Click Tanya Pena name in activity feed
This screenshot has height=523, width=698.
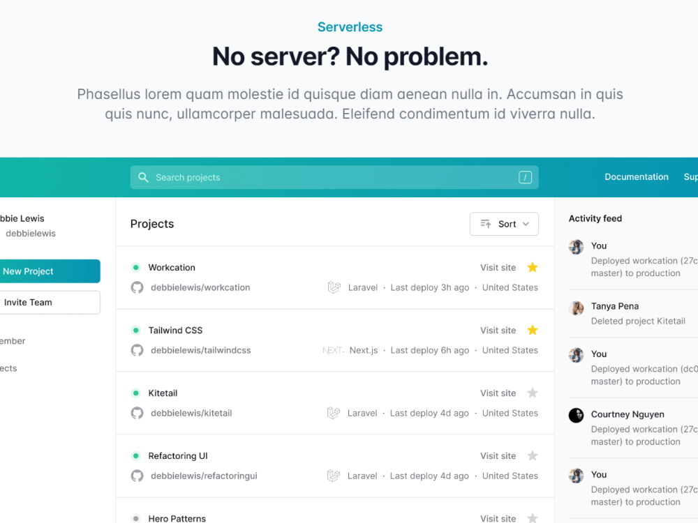click(x=614, y=306)
